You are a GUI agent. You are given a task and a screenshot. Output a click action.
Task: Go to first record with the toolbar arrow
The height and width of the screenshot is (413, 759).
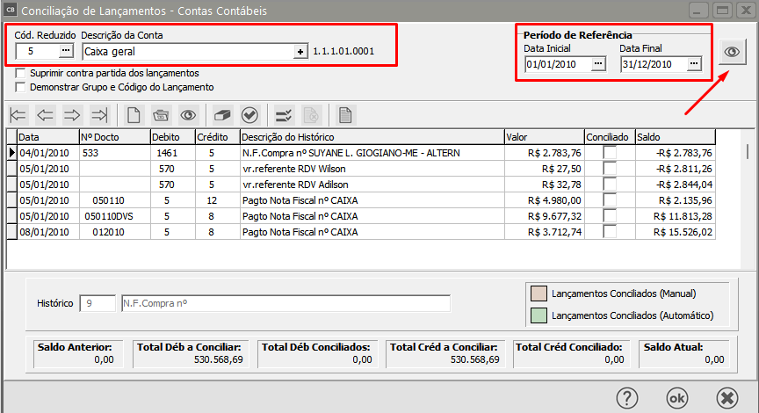(18, 114)
